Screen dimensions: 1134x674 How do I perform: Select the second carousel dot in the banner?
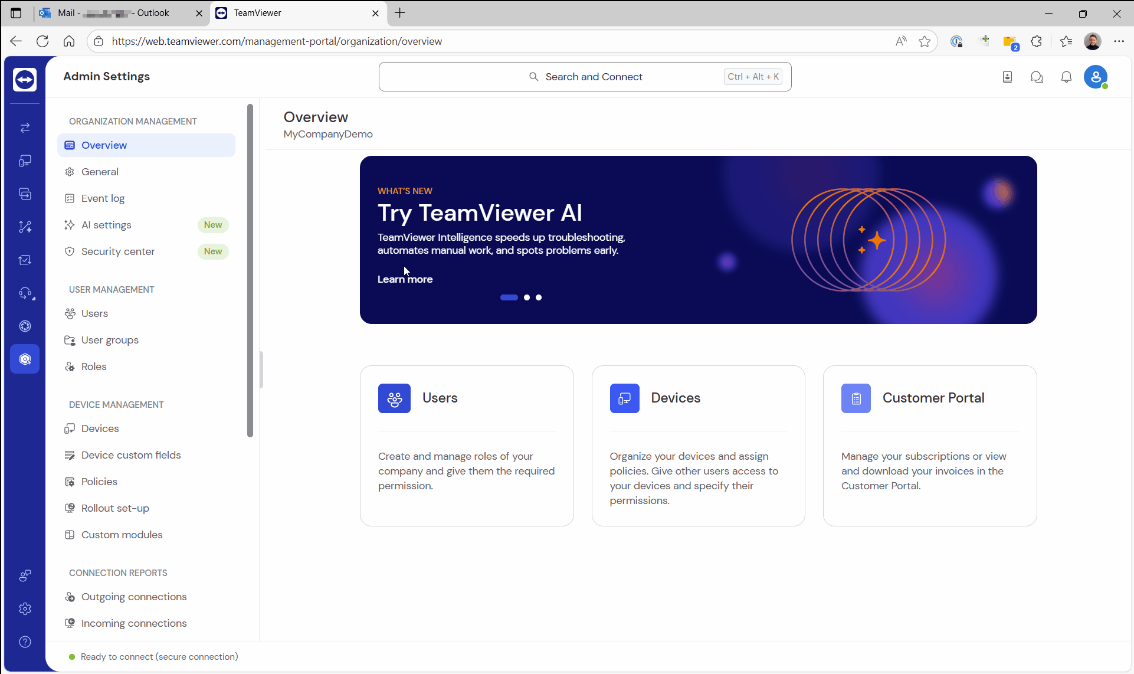click(527, 297)
